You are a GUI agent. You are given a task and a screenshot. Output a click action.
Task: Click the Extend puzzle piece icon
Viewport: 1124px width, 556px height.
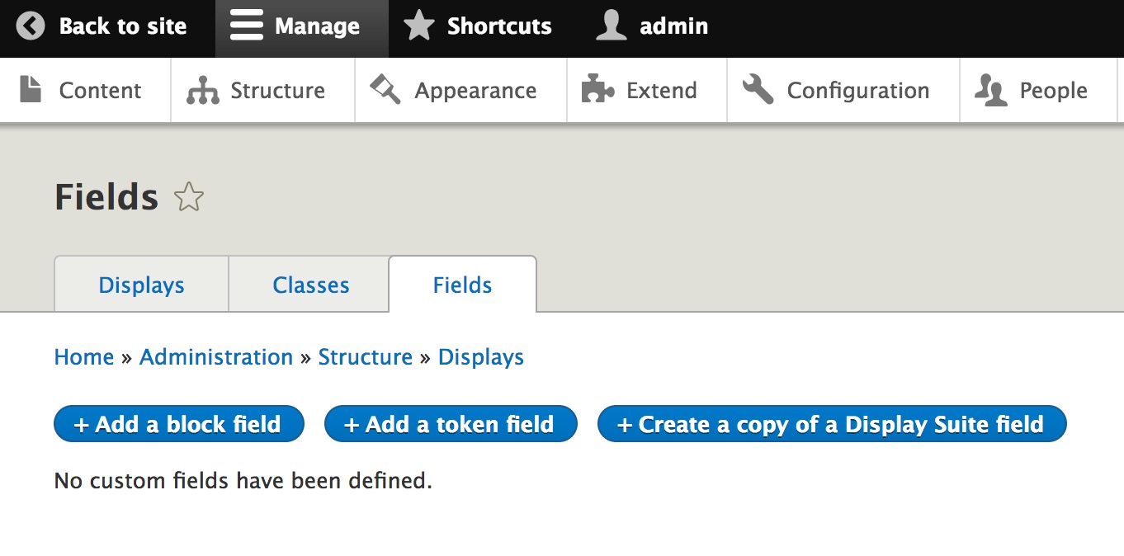coord(597,89)
